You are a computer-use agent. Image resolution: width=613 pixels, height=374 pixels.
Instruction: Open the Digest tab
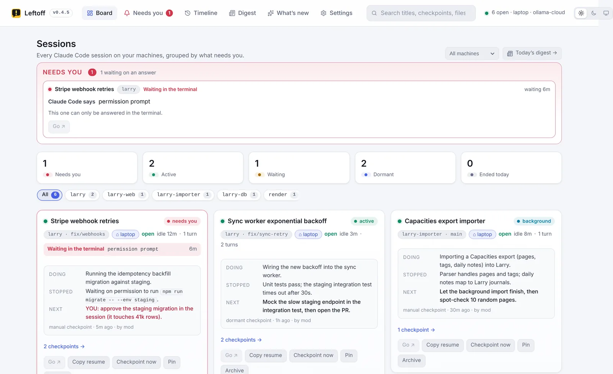point(243,13)
